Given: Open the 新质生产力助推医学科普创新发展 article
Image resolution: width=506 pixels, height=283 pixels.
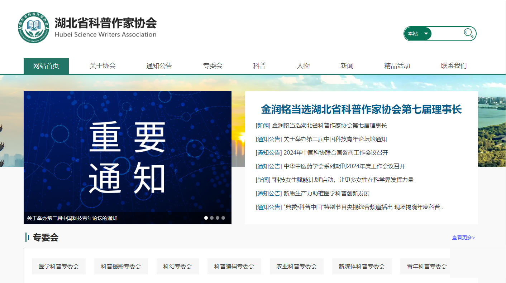Looking at the screenshot, I should tap(326, 194).
